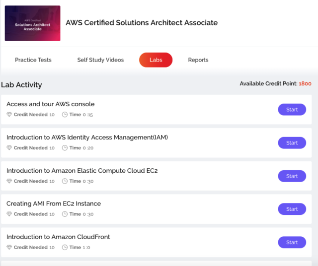Viewport: 318px width, 266px height.
Task: Click the Lab Activity heading
Action: (x=21, y=85)
